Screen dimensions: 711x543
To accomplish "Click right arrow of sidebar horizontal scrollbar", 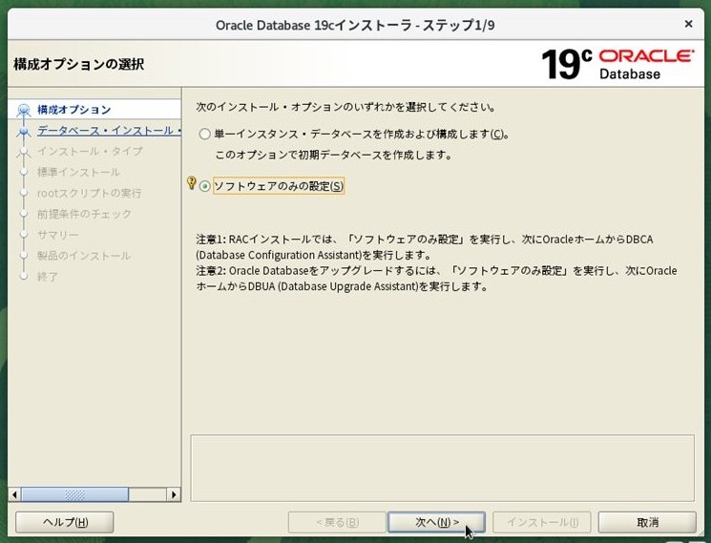I will 174,494.
